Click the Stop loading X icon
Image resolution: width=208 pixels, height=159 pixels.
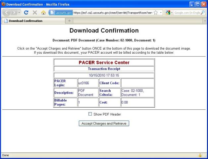tap(35, 13)
